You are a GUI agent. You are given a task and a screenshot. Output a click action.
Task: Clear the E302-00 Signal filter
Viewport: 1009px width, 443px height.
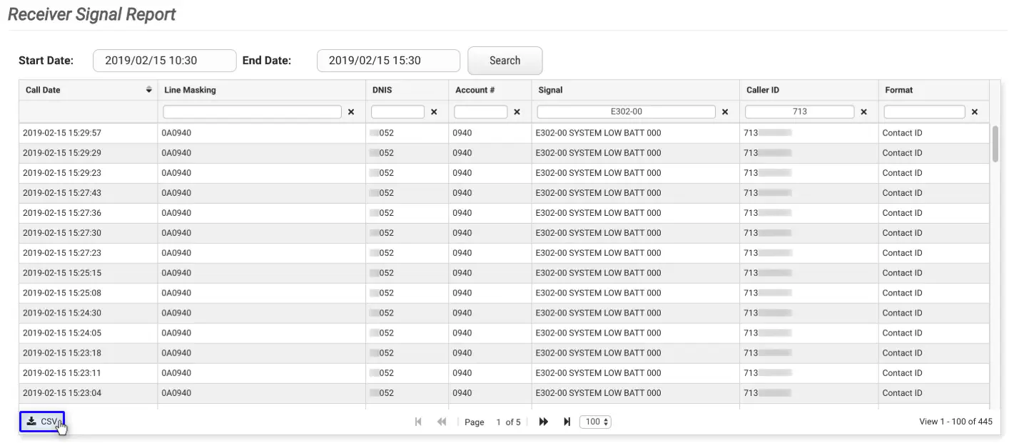point(724,112)
